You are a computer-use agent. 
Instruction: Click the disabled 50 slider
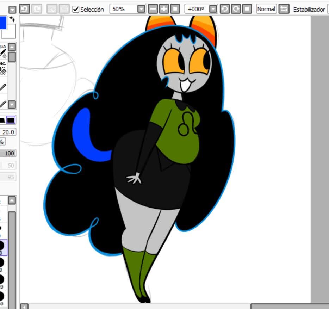coord(8,165)
